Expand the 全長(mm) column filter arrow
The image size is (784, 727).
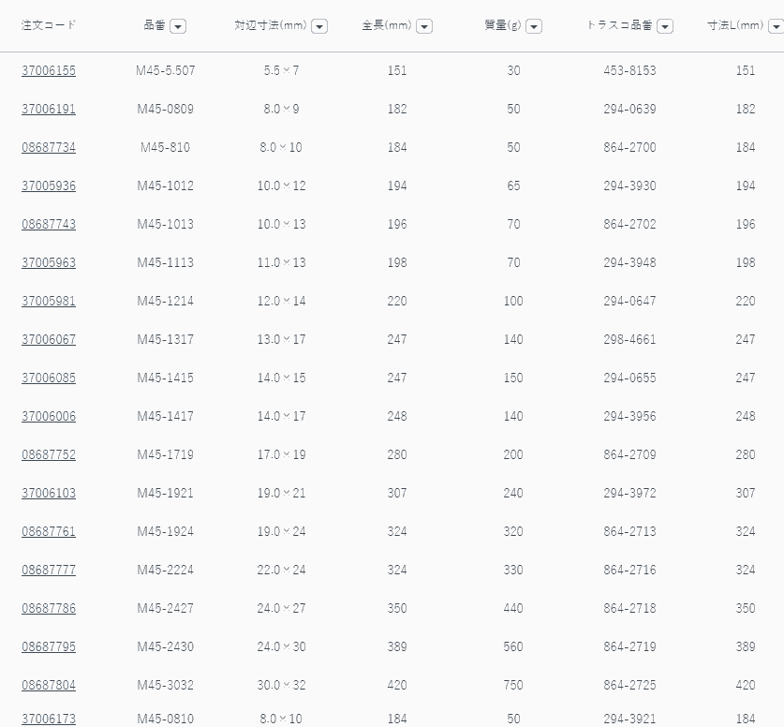click(424, 26)
